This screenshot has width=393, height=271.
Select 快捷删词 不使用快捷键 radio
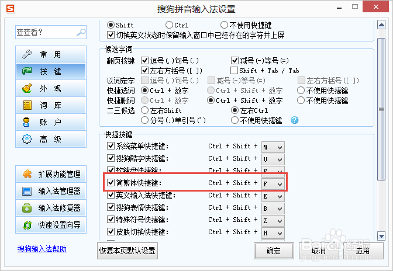pos(301,100)
